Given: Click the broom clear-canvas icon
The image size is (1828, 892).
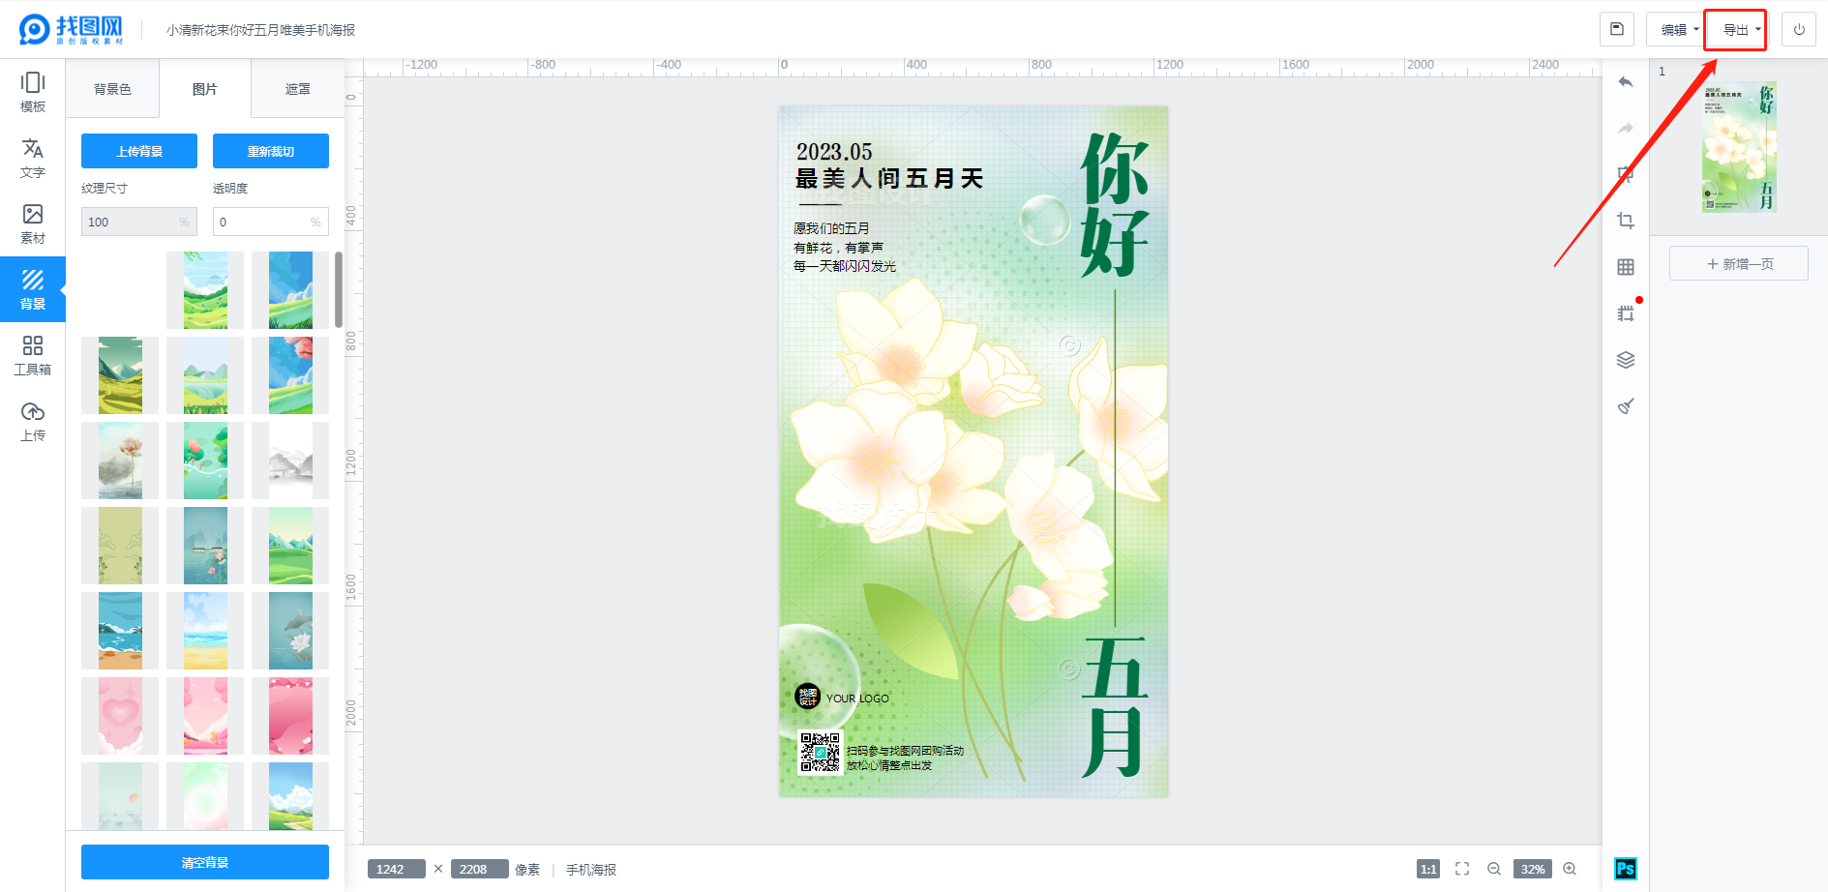Looking at the screenshot, I should click(x=1626, y=406).
